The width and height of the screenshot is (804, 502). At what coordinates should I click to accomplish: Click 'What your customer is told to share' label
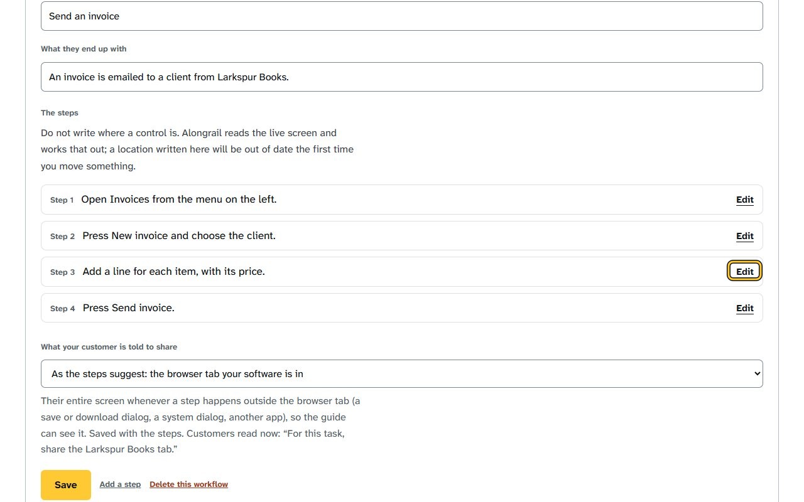[109, 347]
